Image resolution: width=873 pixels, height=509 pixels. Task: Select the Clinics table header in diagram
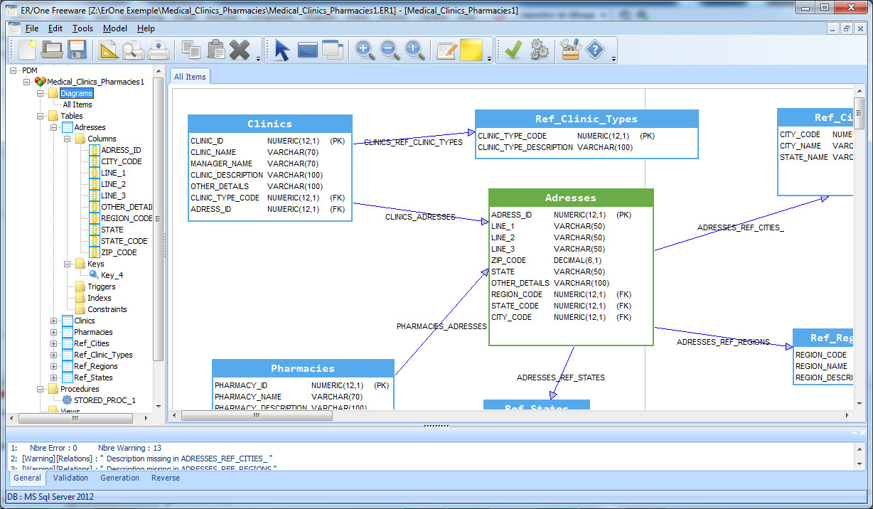pos(270,124)
